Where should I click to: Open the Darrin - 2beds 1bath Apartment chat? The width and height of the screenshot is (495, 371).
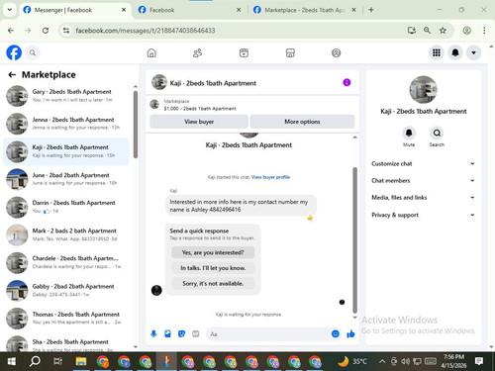click(66, 207)
